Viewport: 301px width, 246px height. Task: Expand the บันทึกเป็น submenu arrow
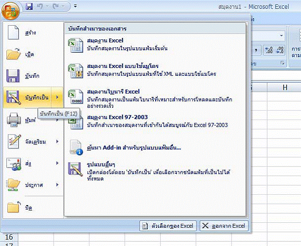tap(57, 97)
